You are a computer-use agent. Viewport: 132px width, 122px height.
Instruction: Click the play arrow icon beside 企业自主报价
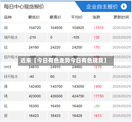tap(124, 6)
